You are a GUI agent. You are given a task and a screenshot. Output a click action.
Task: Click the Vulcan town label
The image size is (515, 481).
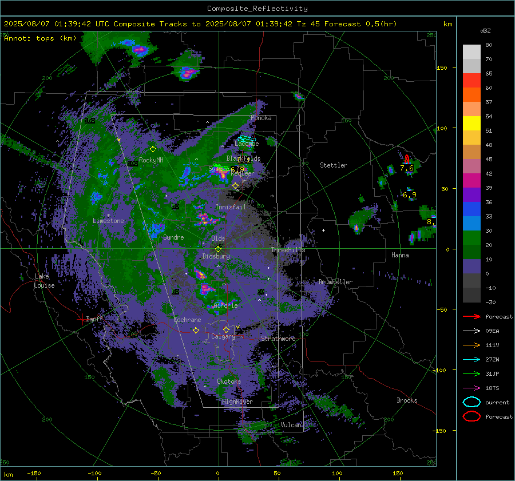(291, 425)
